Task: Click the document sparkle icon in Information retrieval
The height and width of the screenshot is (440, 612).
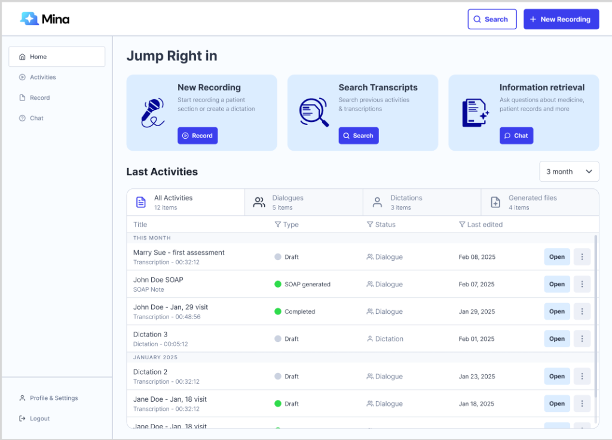Action: point(475,112)
